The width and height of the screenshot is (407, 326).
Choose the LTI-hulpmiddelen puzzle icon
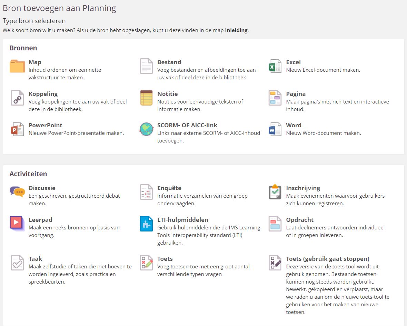tap(146, 224)
